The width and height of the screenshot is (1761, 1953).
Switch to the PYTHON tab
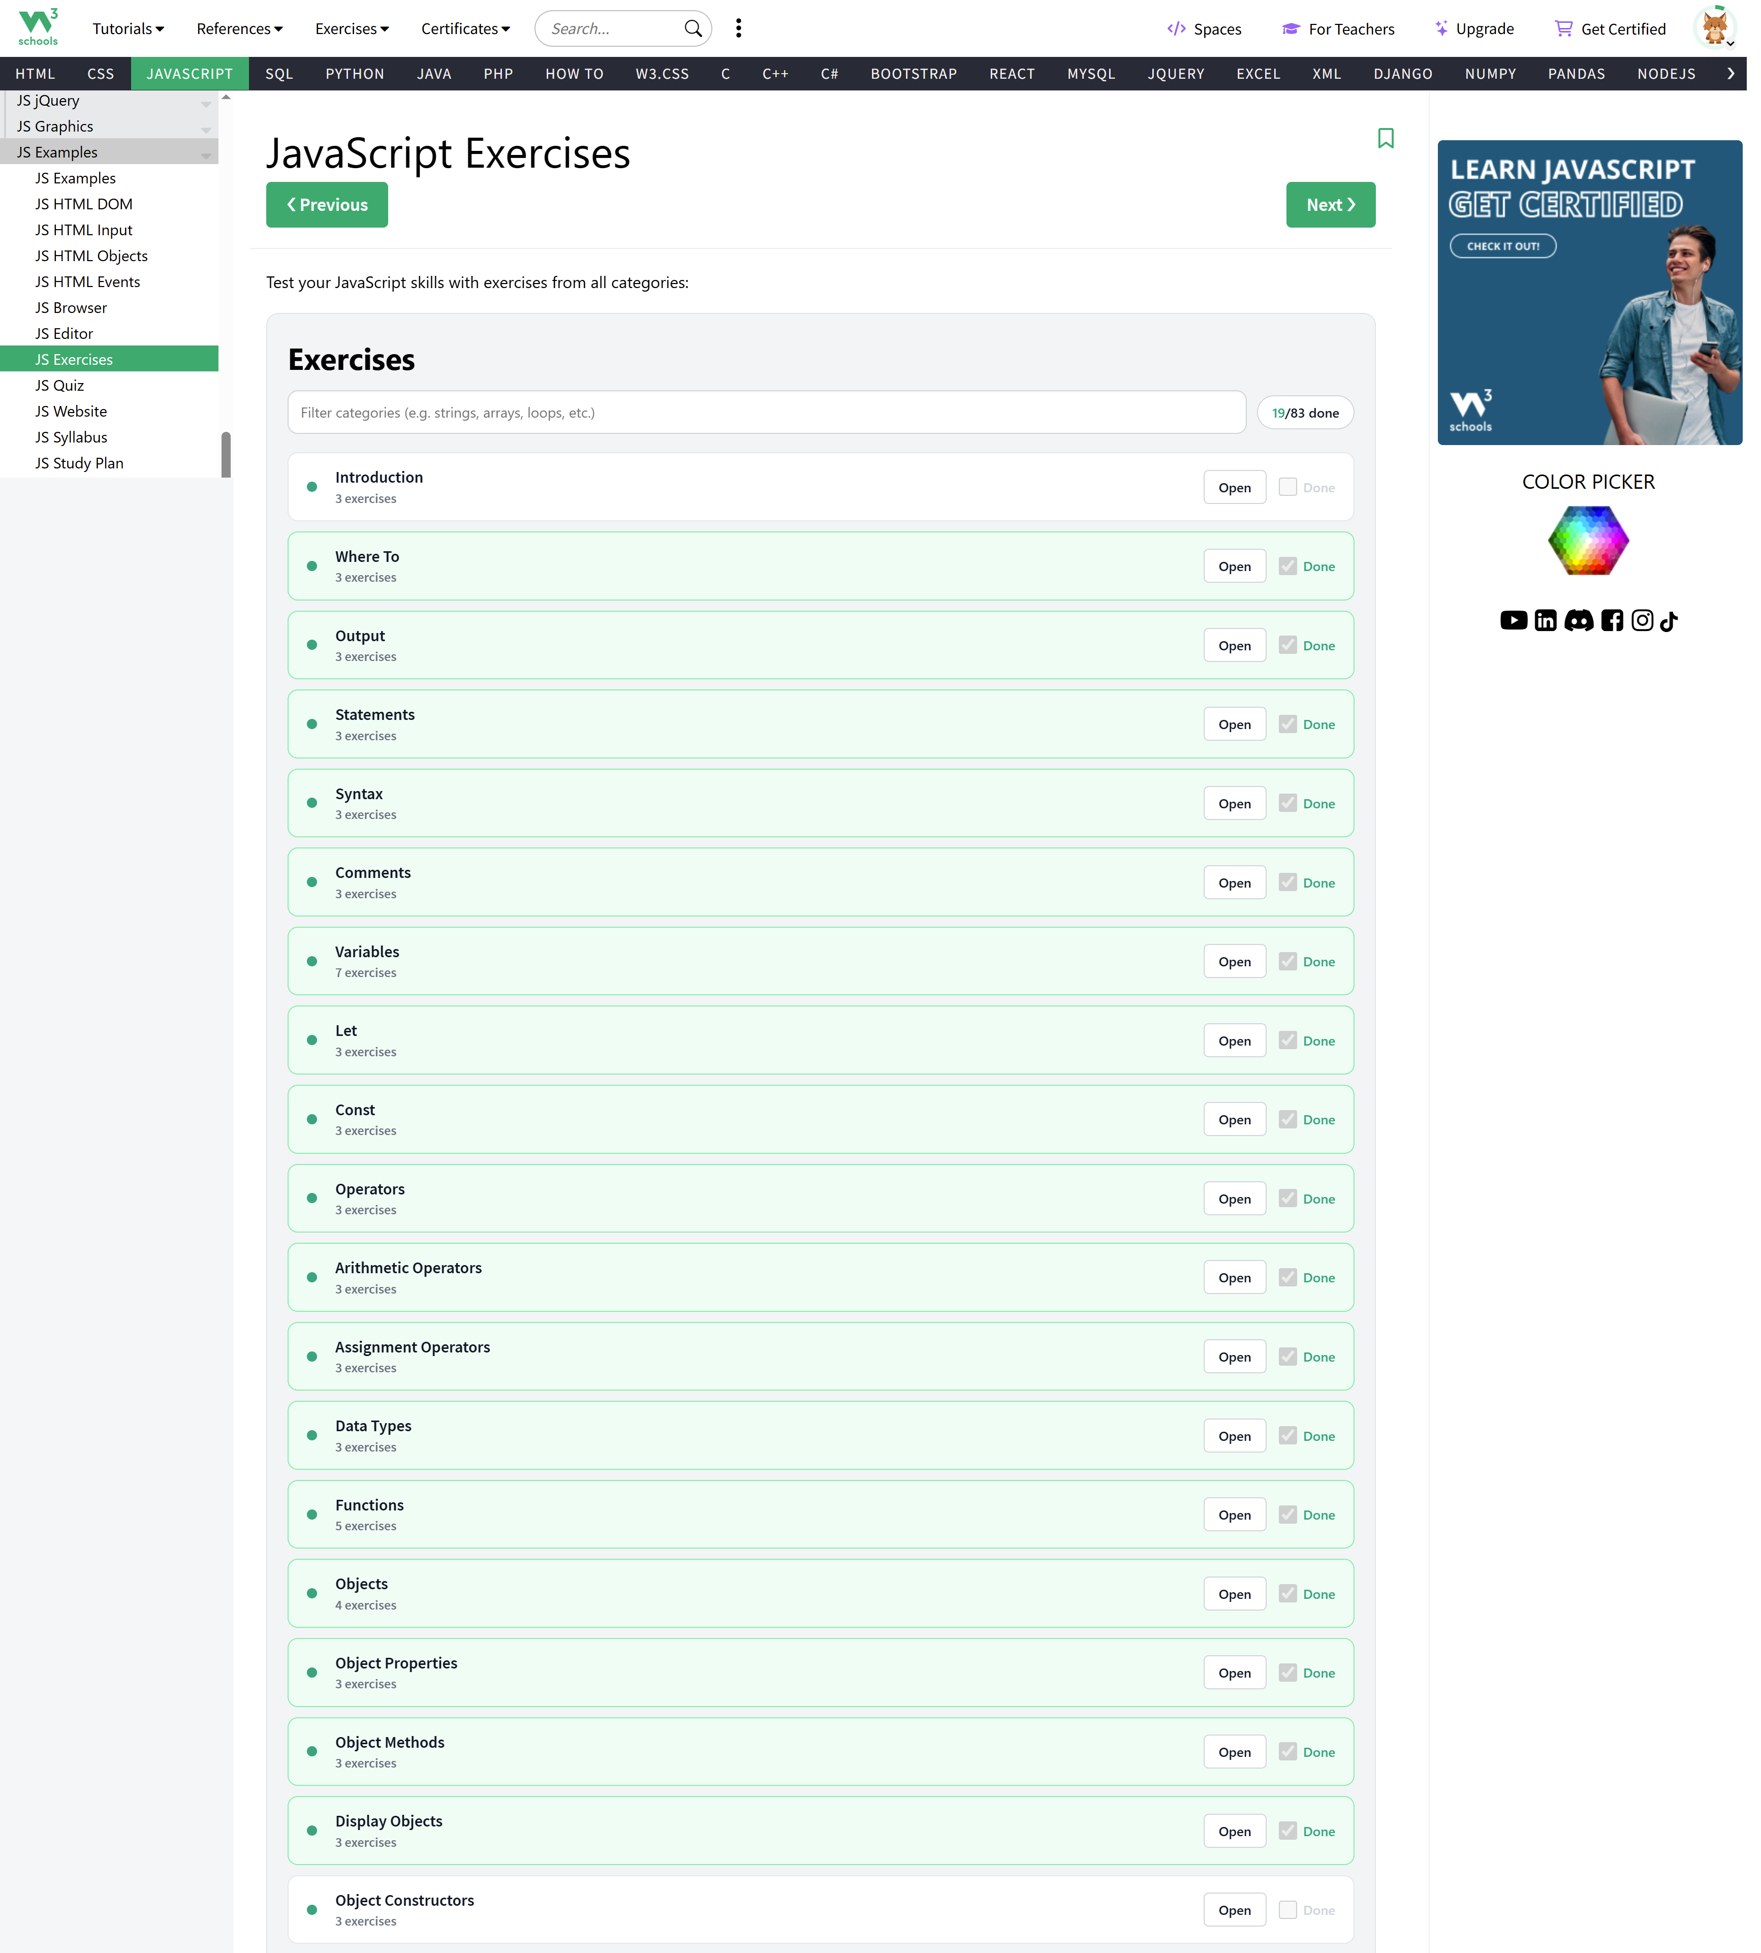tap(354, 74)
